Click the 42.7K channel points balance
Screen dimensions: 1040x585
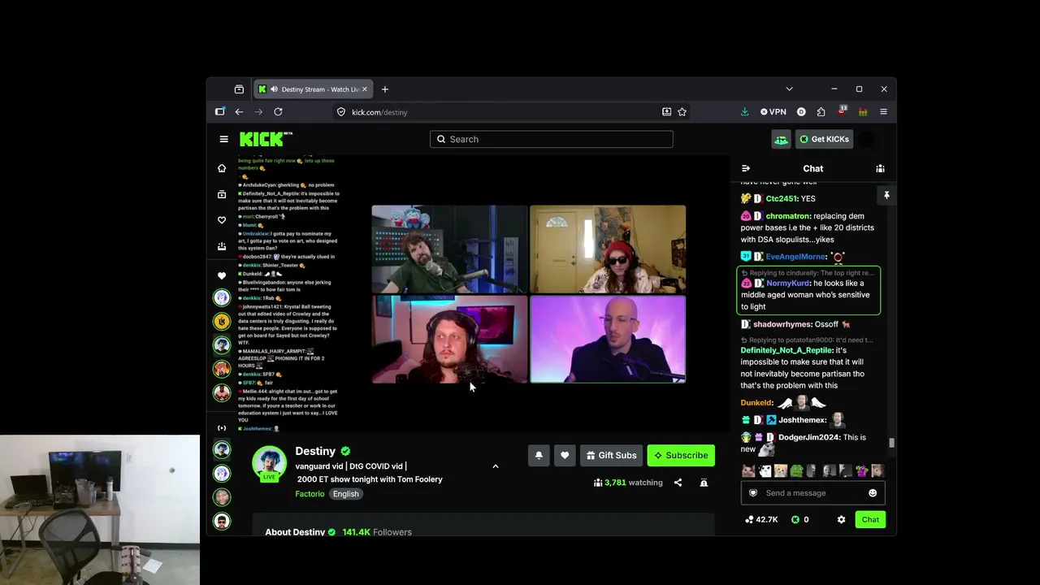point(761,519)
